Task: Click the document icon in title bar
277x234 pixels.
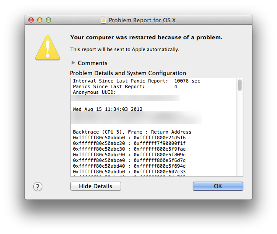Action: [104, 20]
